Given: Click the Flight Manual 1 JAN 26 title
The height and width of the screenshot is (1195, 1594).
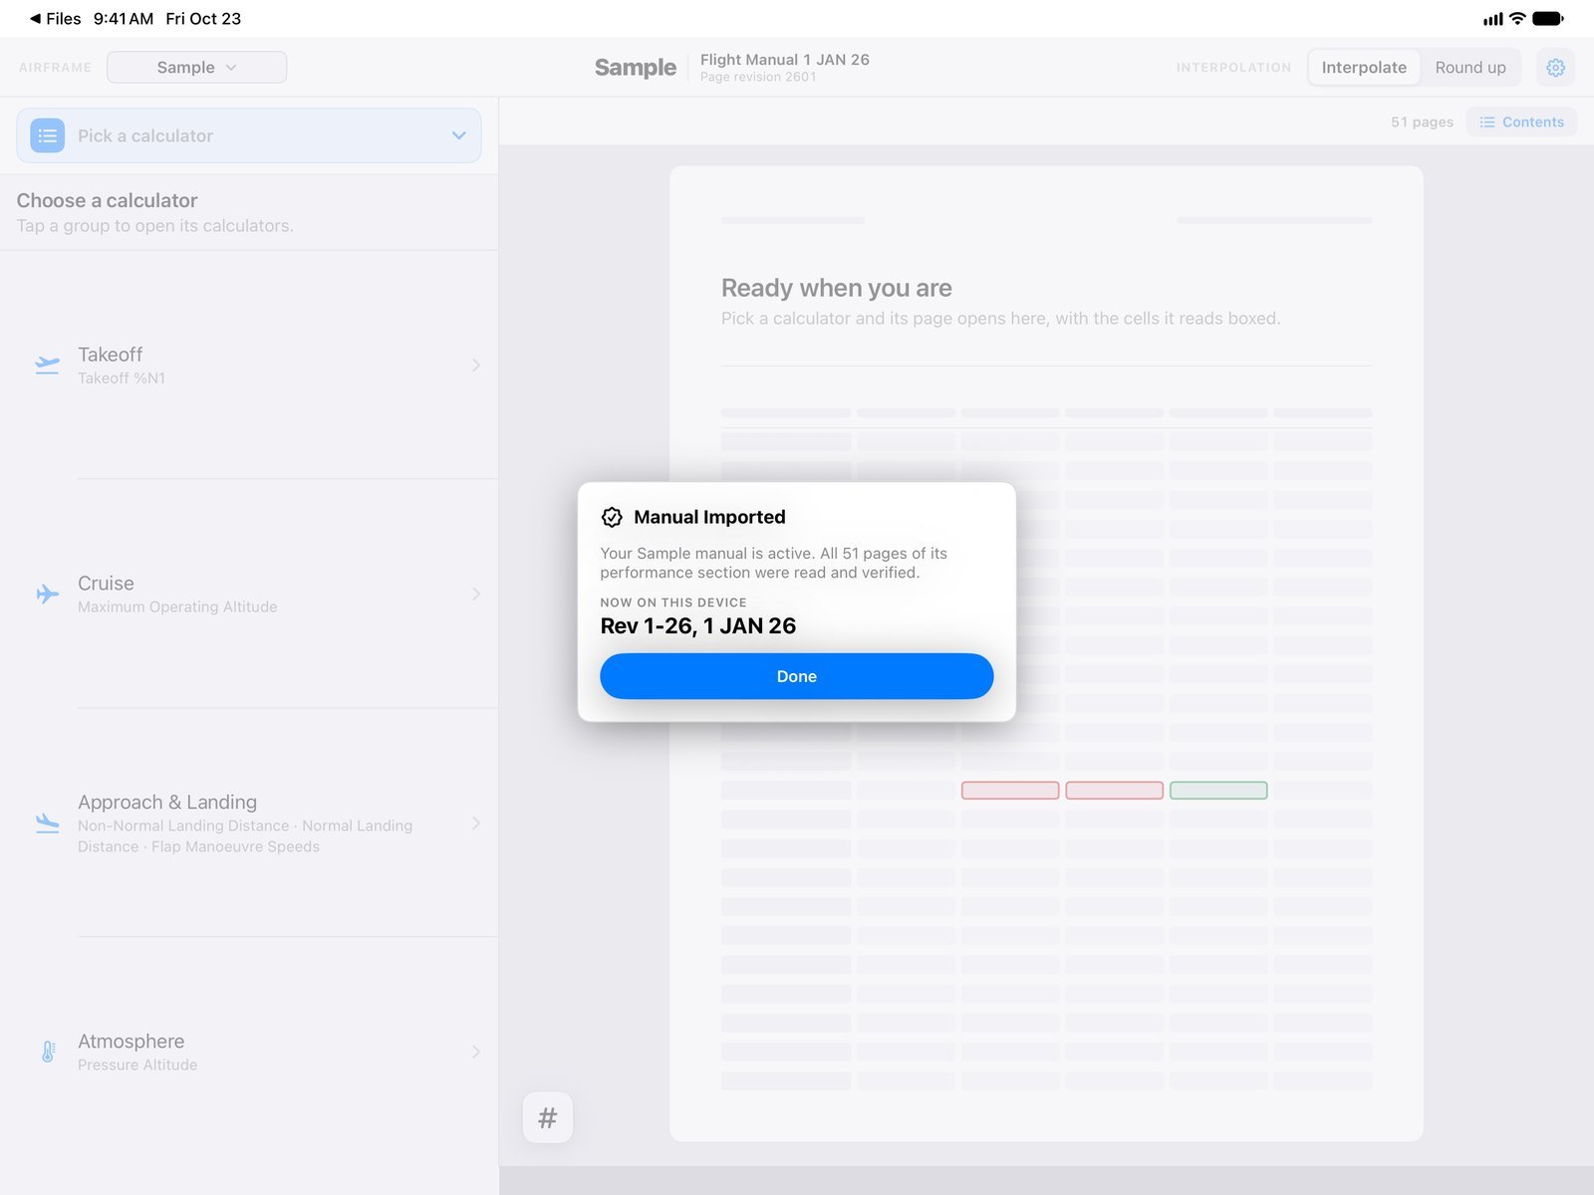Looking at the screenshot, I should (x=785, y=59).
